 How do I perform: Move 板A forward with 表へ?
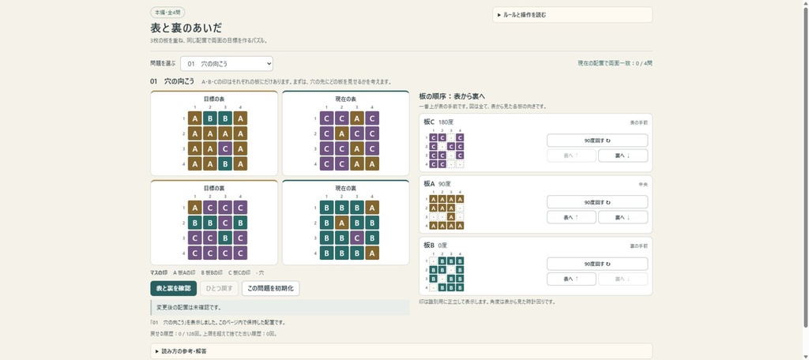[x=571, y=217]
